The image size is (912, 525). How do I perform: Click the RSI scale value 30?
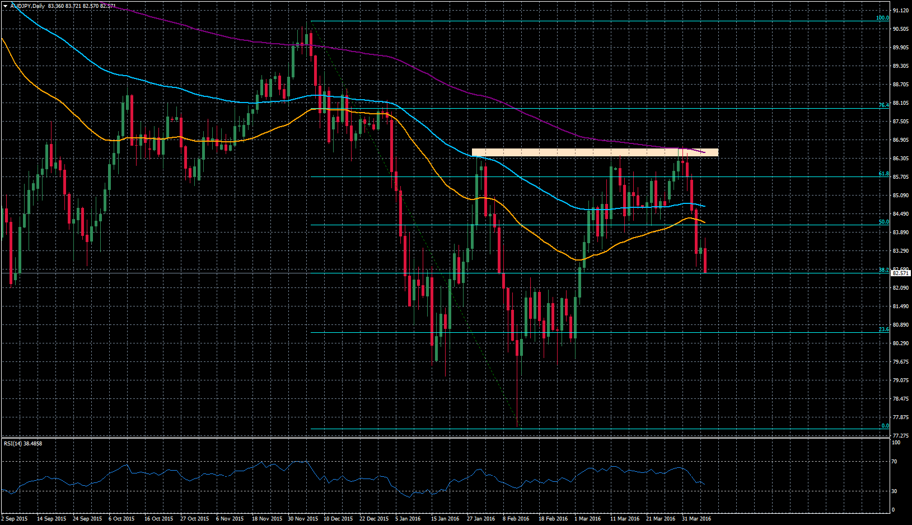(895, 491)
